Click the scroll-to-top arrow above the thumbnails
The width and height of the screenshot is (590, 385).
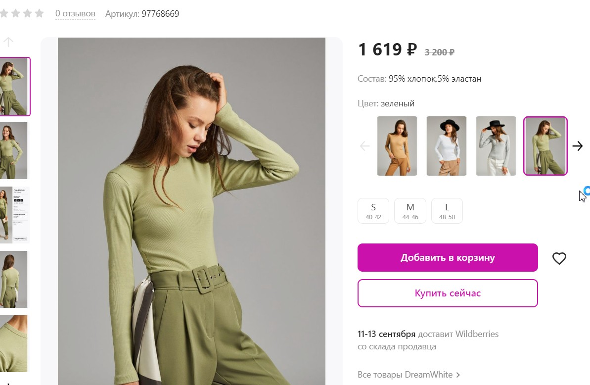pos(8,42)
